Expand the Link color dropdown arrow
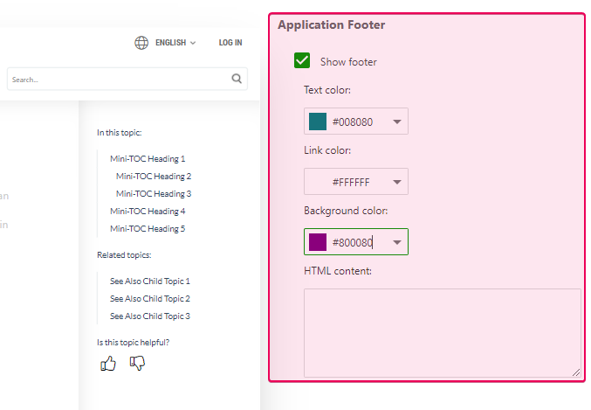Image resolution: width=591 pixels, height=410 pixels. [397, 182]
